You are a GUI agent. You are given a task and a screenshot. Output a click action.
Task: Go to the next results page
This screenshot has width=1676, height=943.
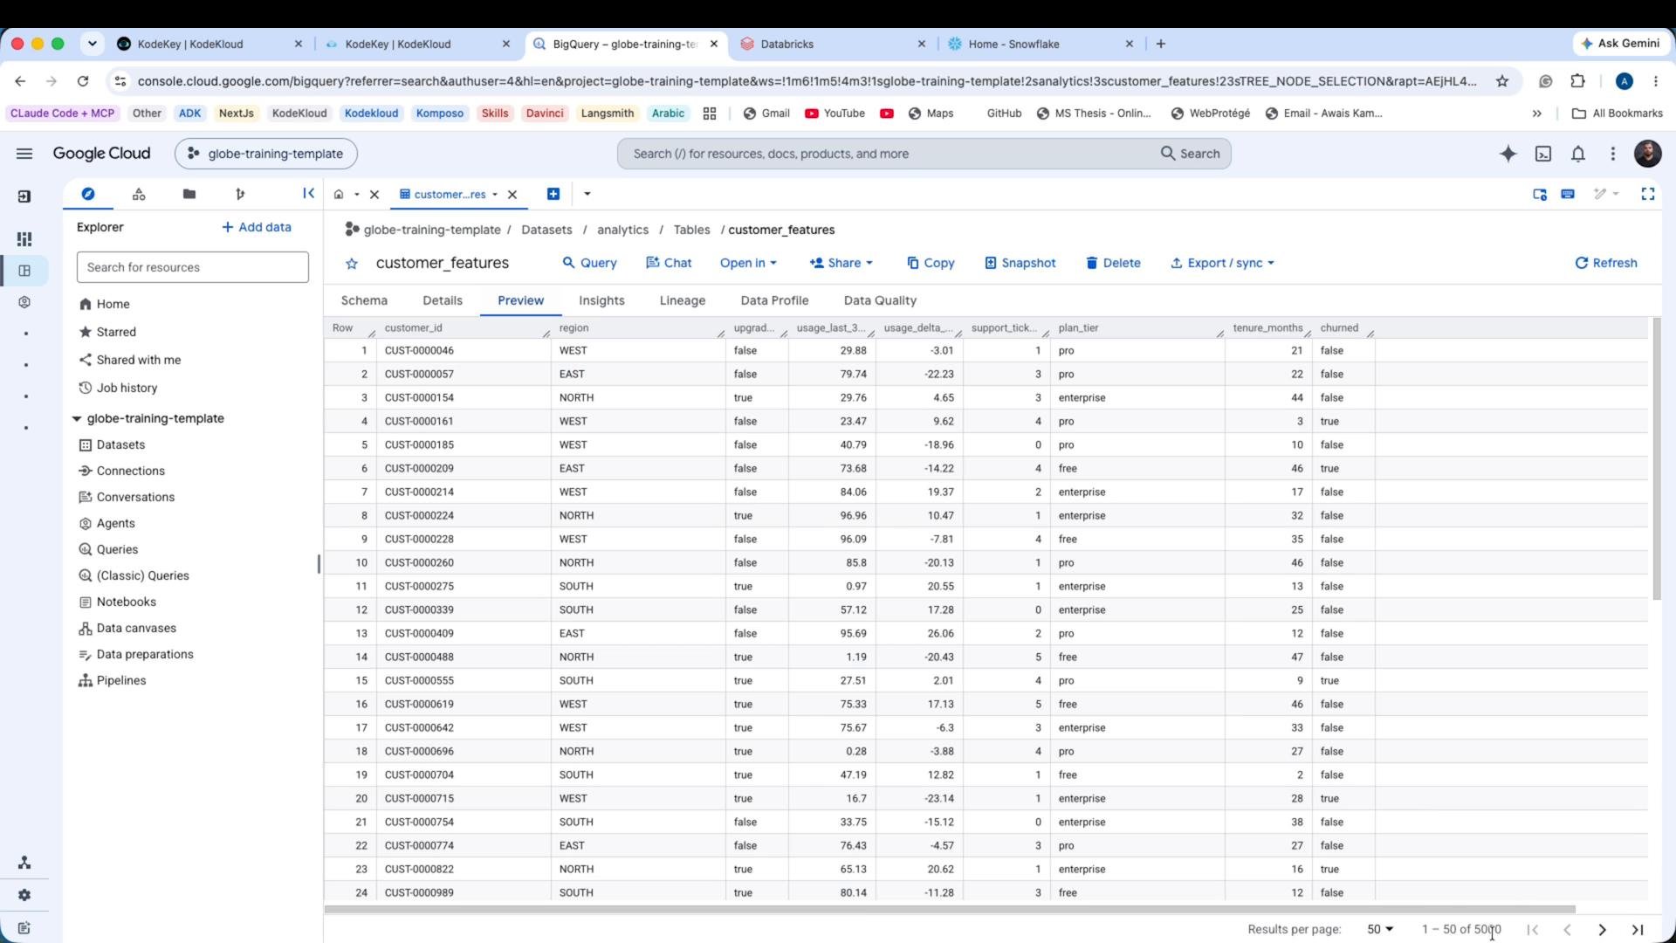[x=1602, y=930]
